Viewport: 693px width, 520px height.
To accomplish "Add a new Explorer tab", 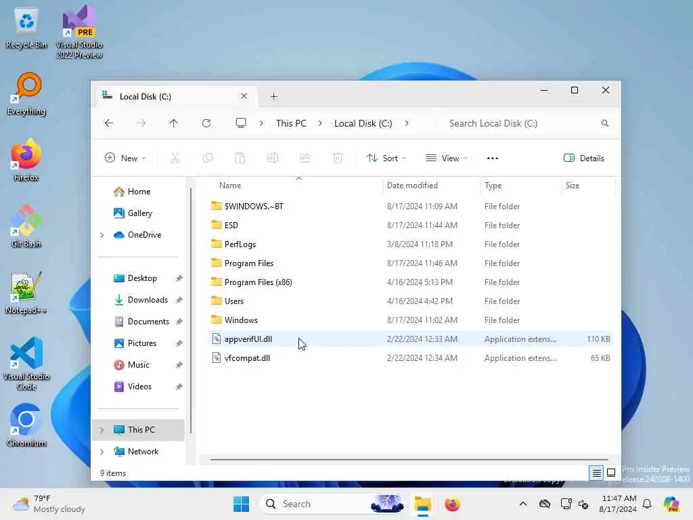I will 274,96.
